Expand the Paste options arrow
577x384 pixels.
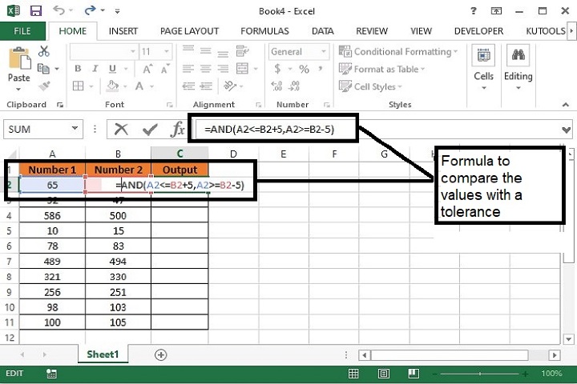(18, 89)
